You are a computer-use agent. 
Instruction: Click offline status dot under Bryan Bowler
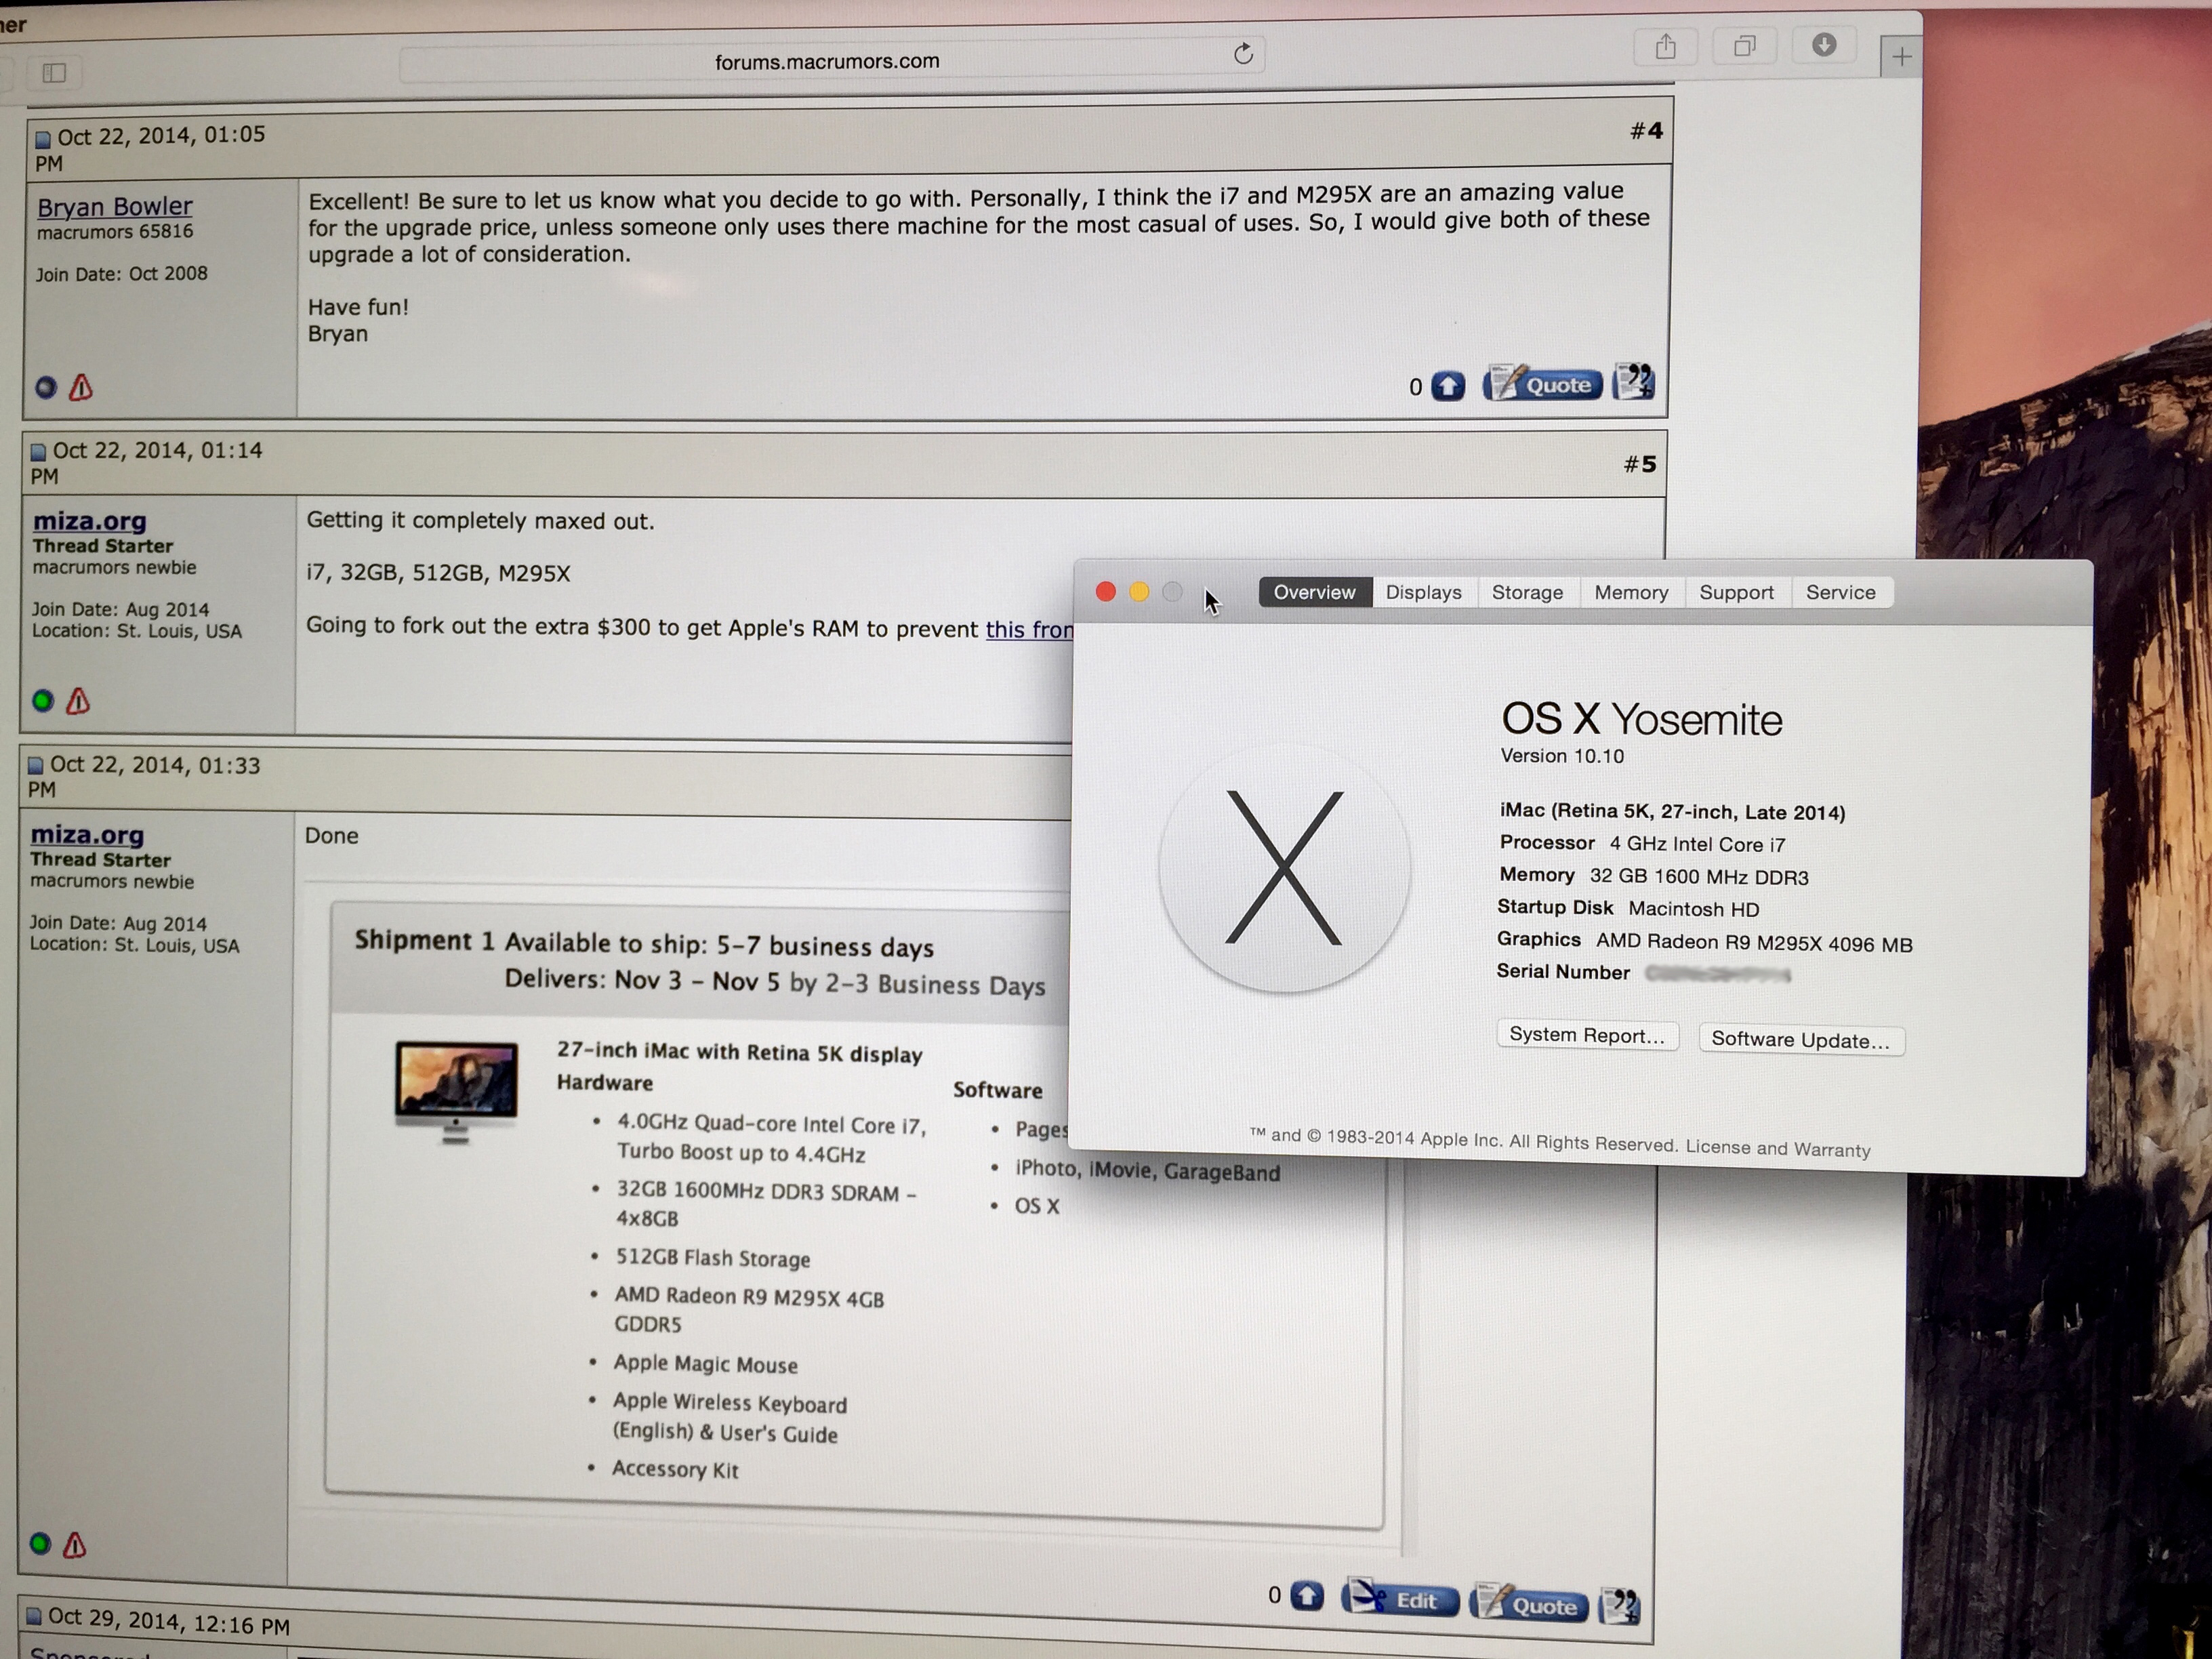(x=46, y=387)
